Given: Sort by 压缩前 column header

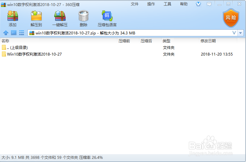Looking at the screenshot, I should coord(128,41).
